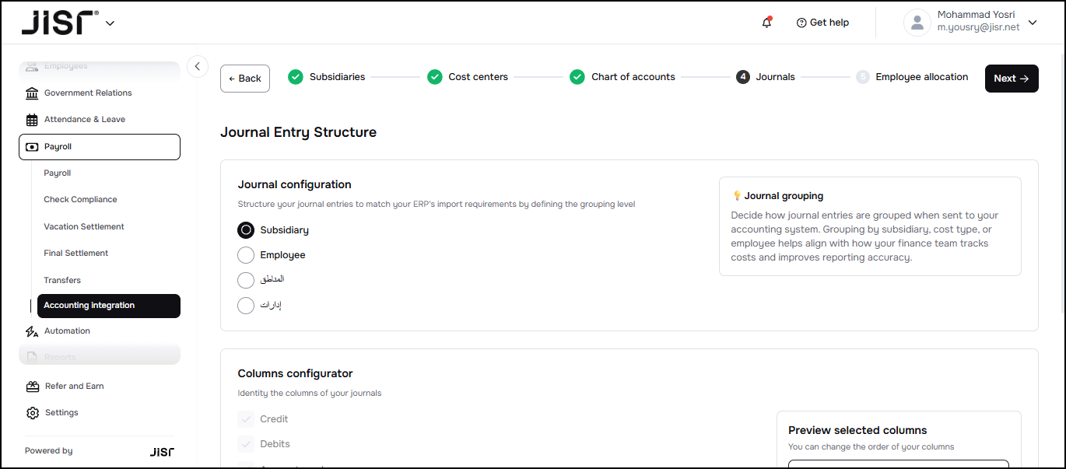Open Refer and Earn gift icon
This screenshot has width=1066, height=469.
(33, 387)
